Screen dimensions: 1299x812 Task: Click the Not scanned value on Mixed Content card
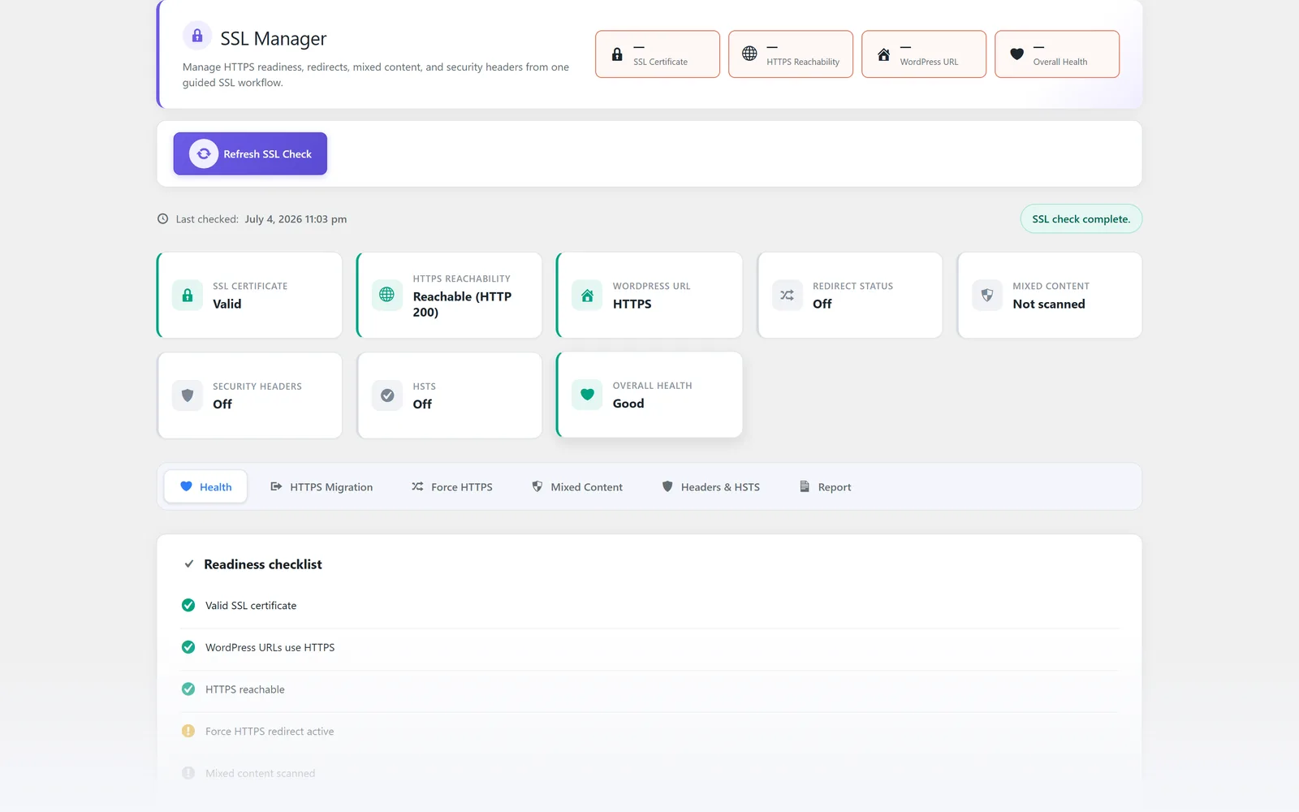click(1049, 304)
